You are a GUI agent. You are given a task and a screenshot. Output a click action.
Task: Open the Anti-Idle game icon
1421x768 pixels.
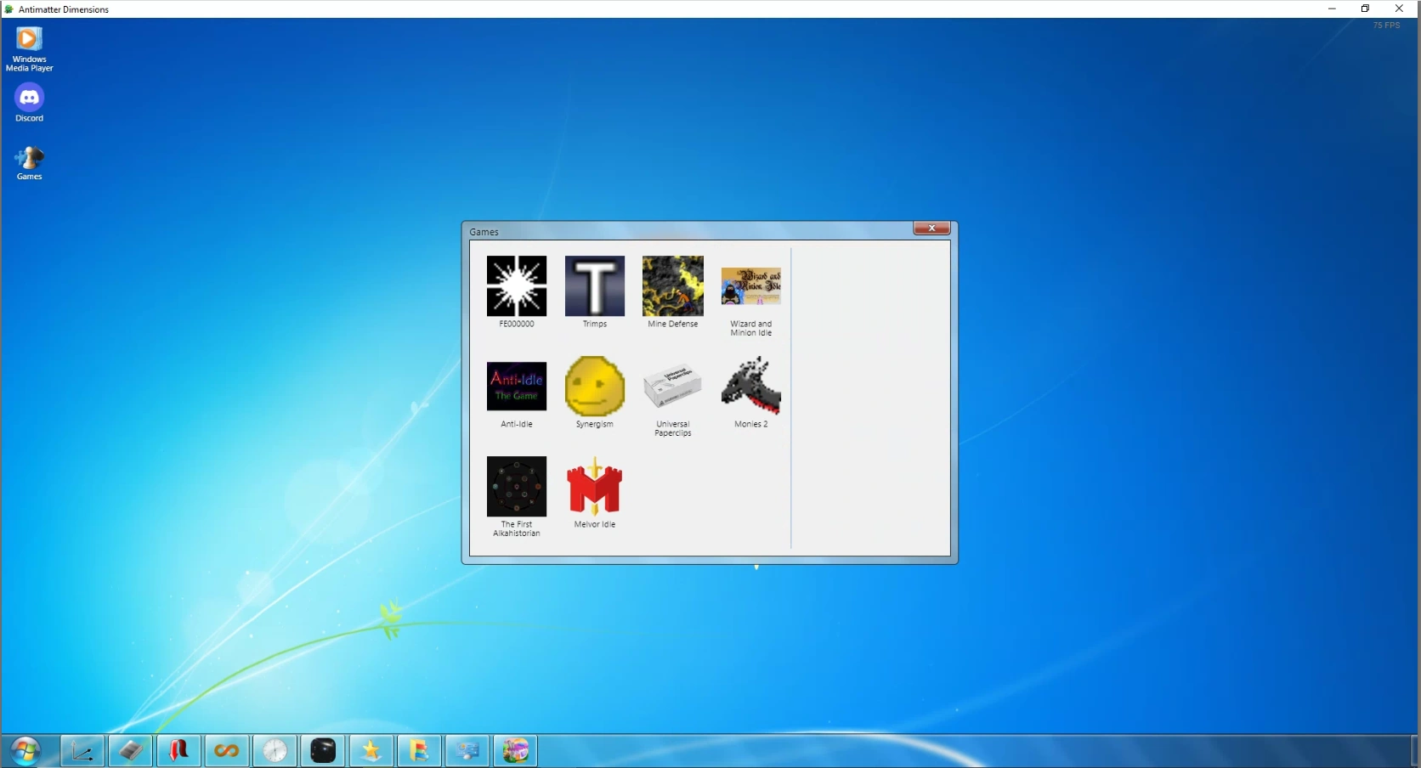tap(517, 387)
